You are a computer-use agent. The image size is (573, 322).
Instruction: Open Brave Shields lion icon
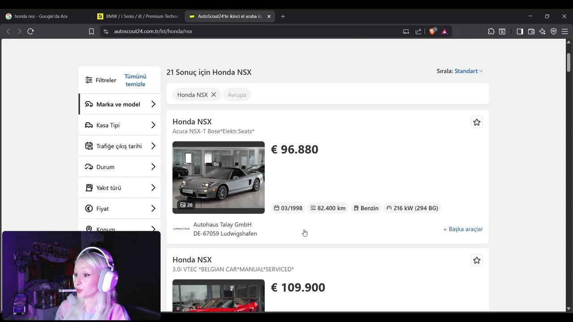432,31
